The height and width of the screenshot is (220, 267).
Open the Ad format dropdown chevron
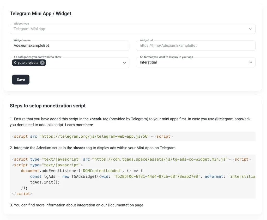click(x=250, y=63)
